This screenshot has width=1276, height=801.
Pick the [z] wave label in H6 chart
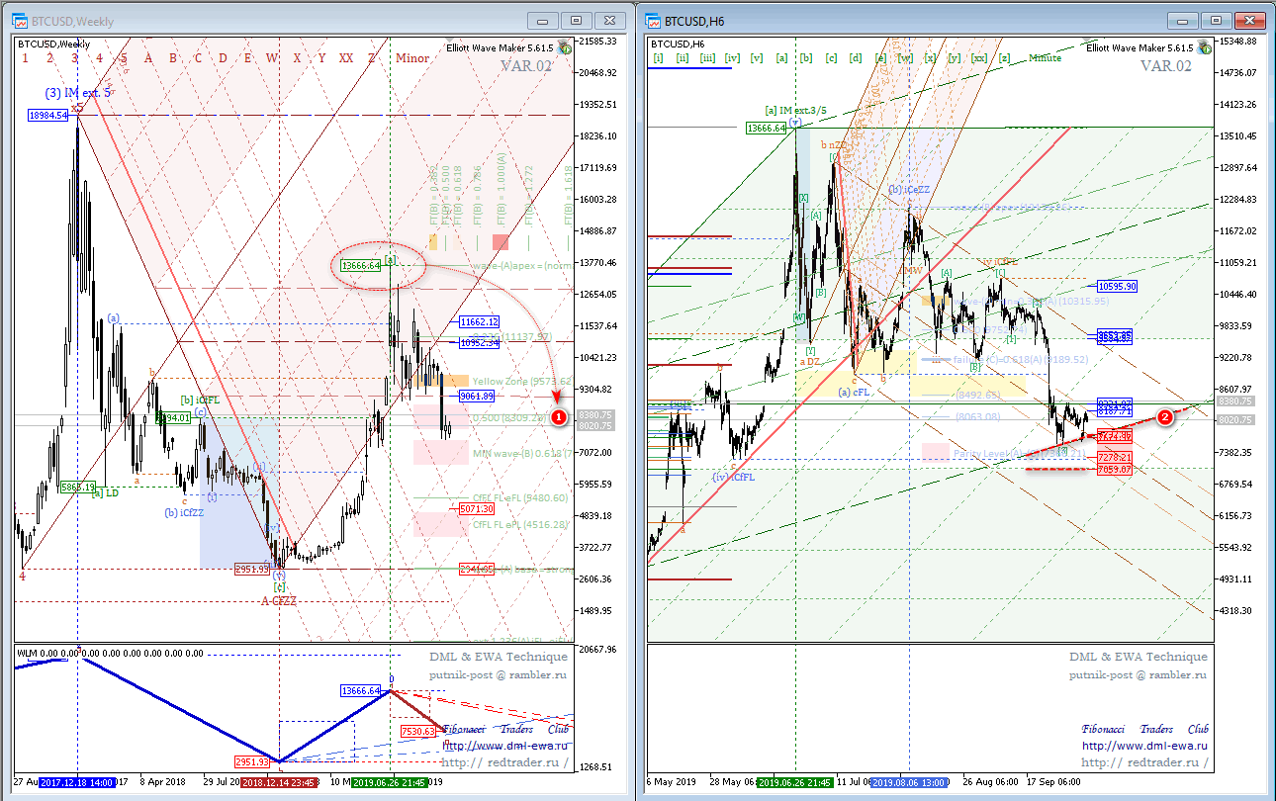1003,57
